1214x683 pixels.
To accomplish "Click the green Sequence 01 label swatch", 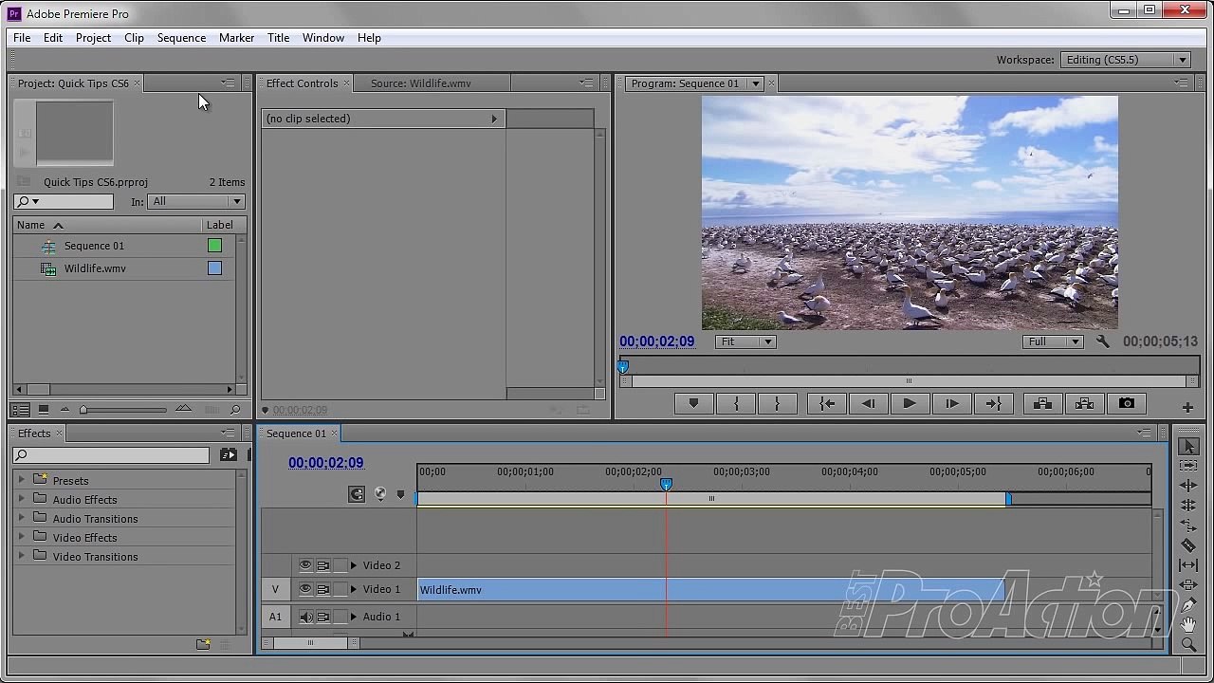I will (x=214, y=246).
